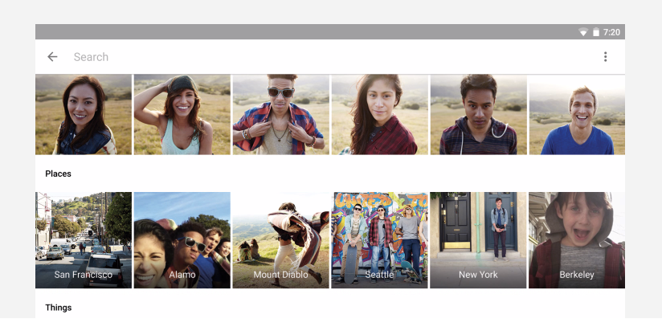Viewport: 662px width, 331px height.
Task: Click the Places section heading
Action: [x=59, y=174]
